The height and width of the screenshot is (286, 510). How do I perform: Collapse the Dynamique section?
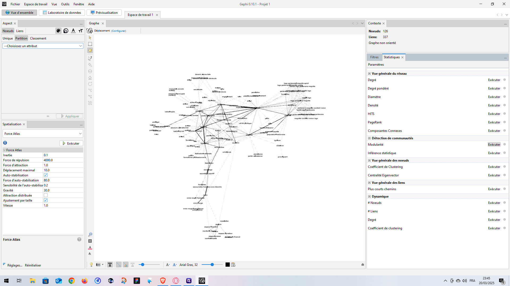(369, 196)
